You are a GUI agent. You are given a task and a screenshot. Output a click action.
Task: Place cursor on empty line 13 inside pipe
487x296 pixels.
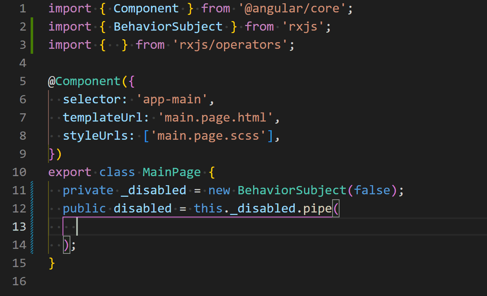point(77,227)
